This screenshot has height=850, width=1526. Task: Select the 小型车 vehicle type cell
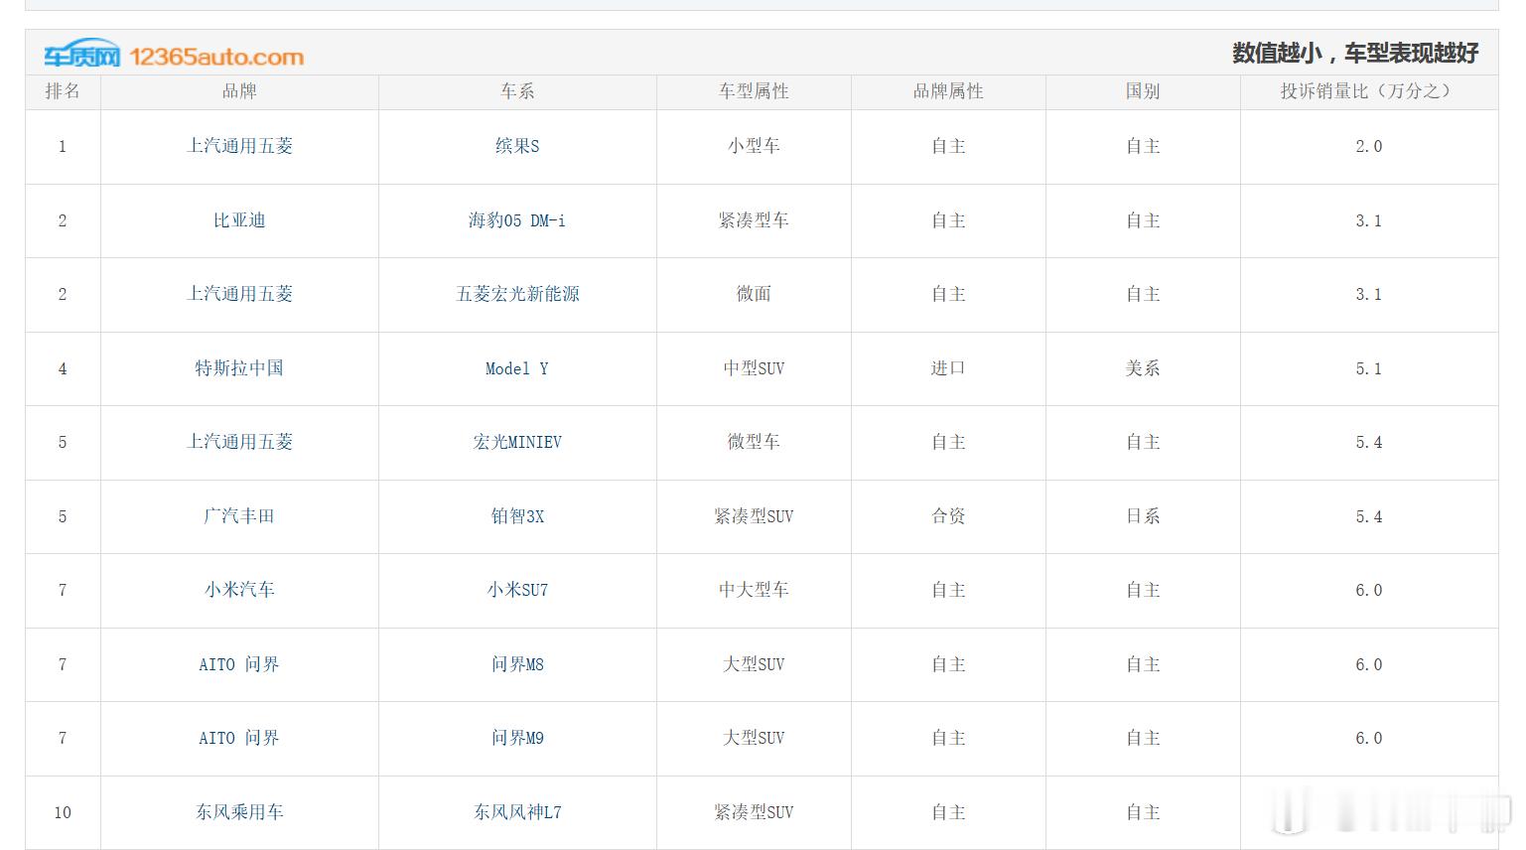coord(754,146)
